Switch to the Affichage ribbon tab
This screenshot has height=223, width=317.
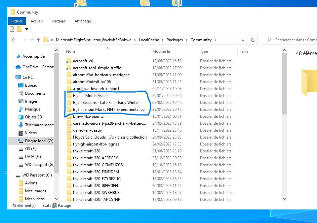point(83,21)
